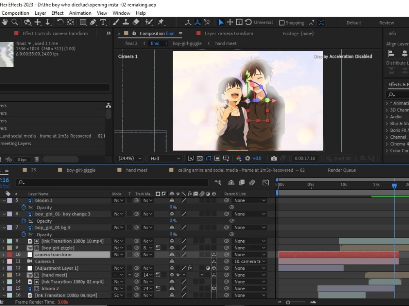
Task: Open the graph editor icon
Action: pyautogui.click(x=265, y=182)
